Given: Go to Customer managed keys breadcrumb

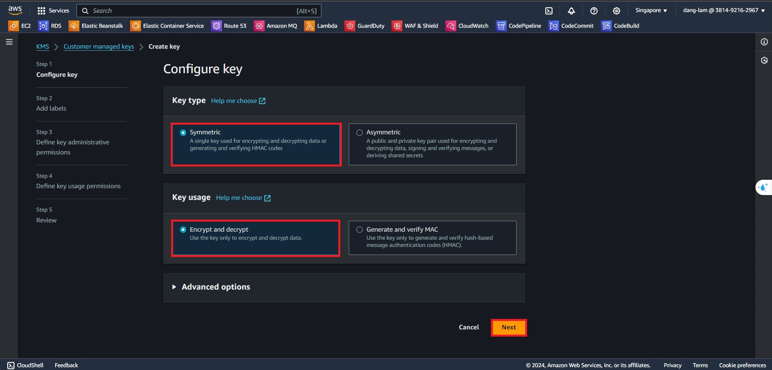Looking at the screenshot, I should (99, 47).
